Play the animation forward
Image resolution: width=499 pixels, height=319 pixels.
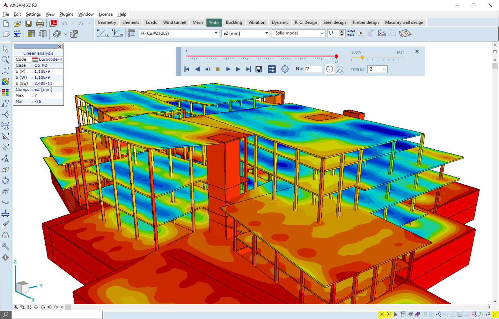[x=238, y=69]
